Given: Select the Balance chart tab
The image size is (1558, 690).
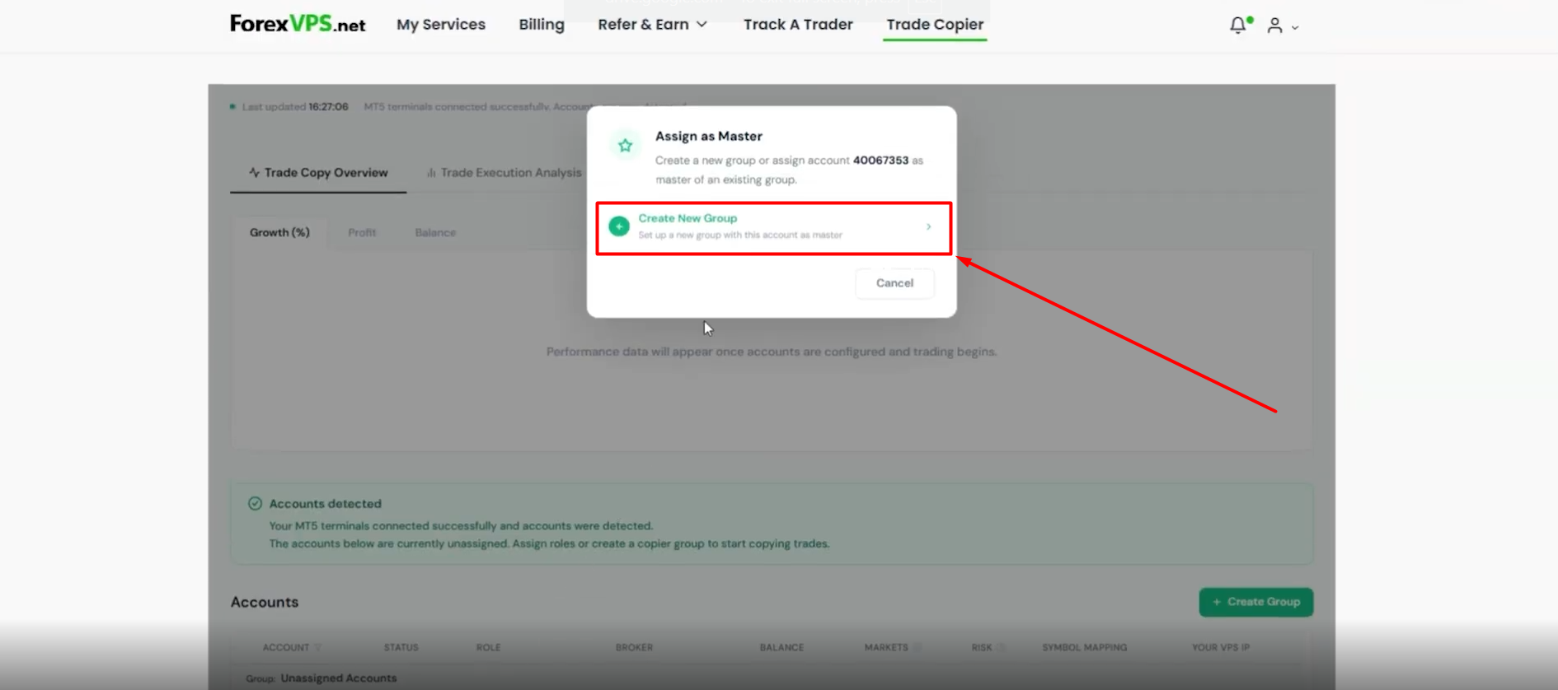Looking at the screenshot, I should [x=435, y=232].
